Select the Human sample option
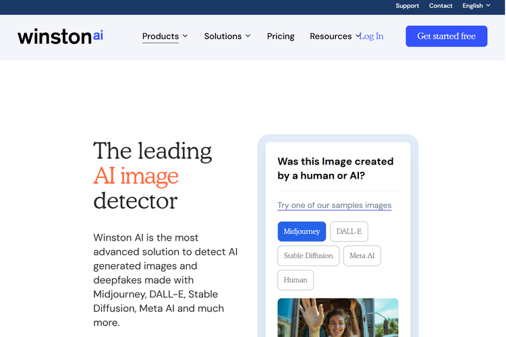The height and width of the screenshot is (337, 506). (296, 280)
